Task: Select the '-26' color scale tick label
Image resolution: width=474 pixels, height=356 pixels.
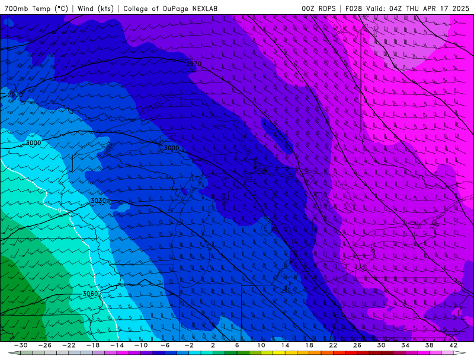Action: (45, 345)
